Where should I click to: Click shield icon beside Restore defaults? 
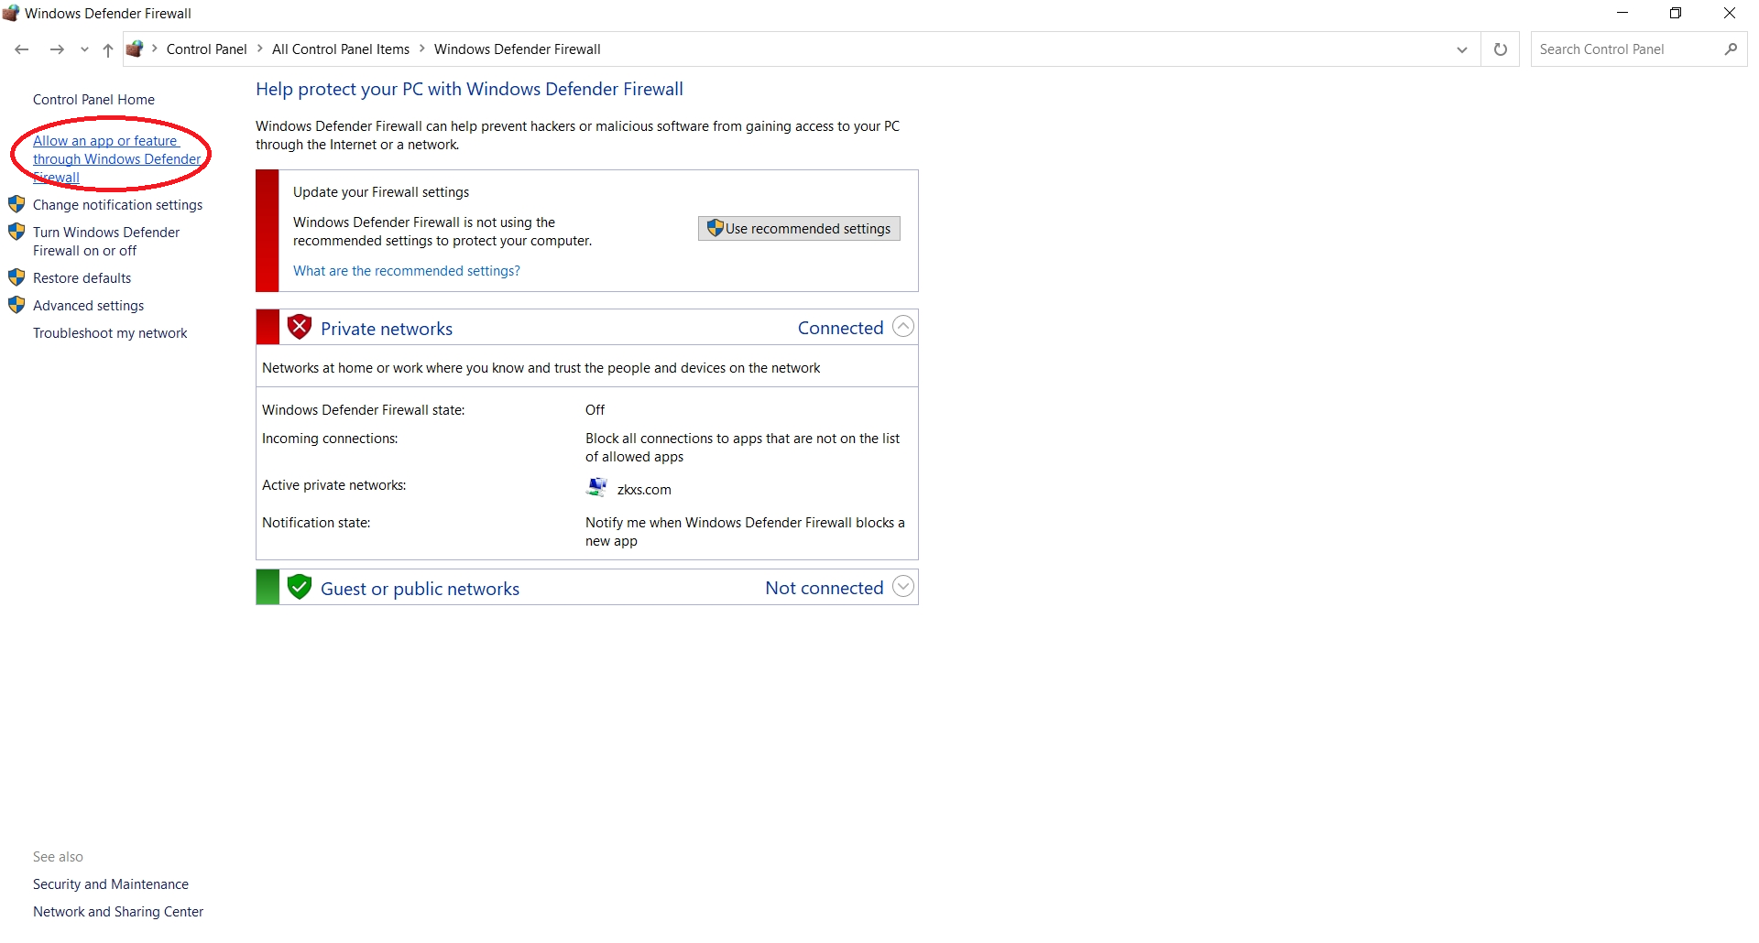(x=16, y=277)
